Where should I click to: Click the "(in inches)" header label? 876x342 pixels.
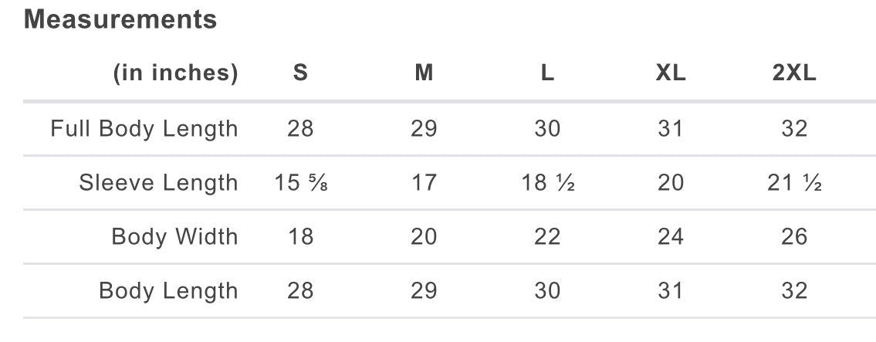pyautogui.click(x=176, y=73)
